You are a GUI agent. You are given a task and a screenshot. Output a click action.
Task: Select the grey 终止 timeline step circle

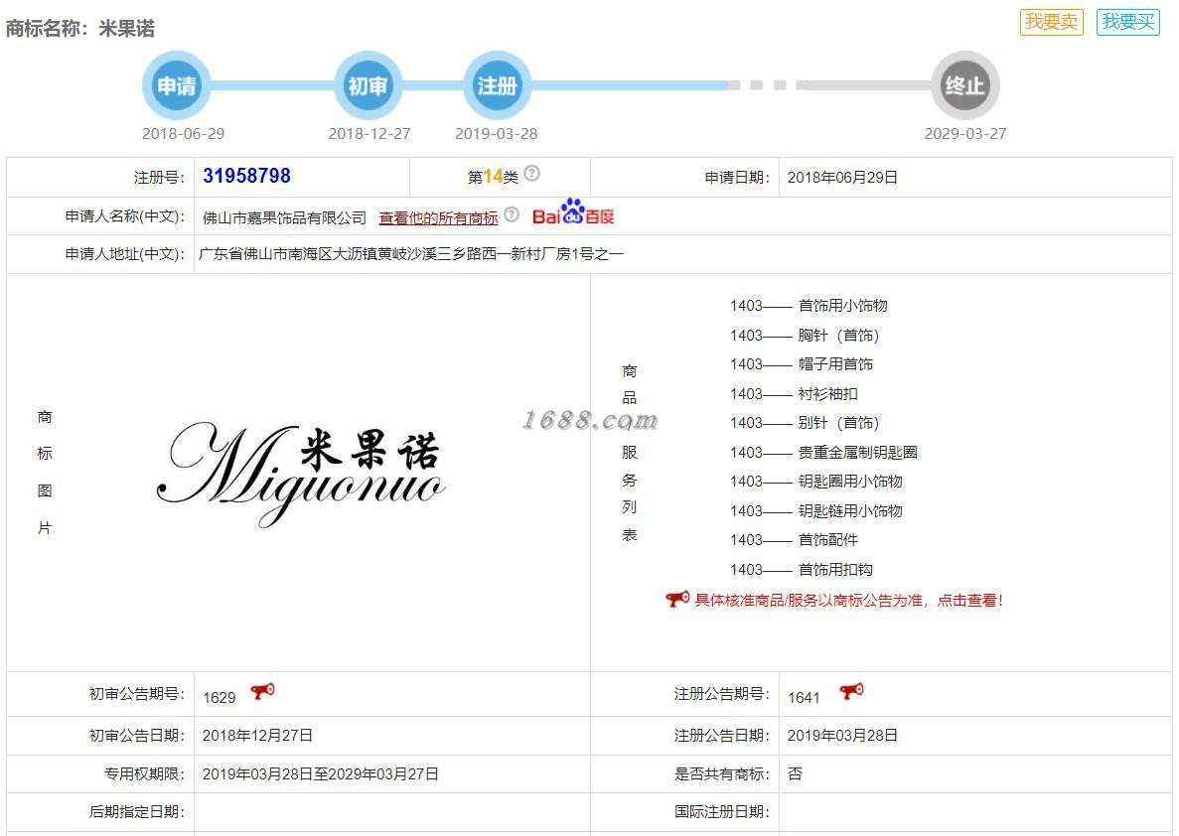click(x=964, y=85)
